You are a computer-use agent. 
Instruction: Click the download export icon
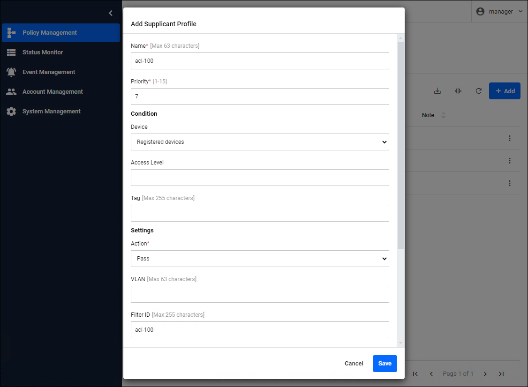pos(437,91)
